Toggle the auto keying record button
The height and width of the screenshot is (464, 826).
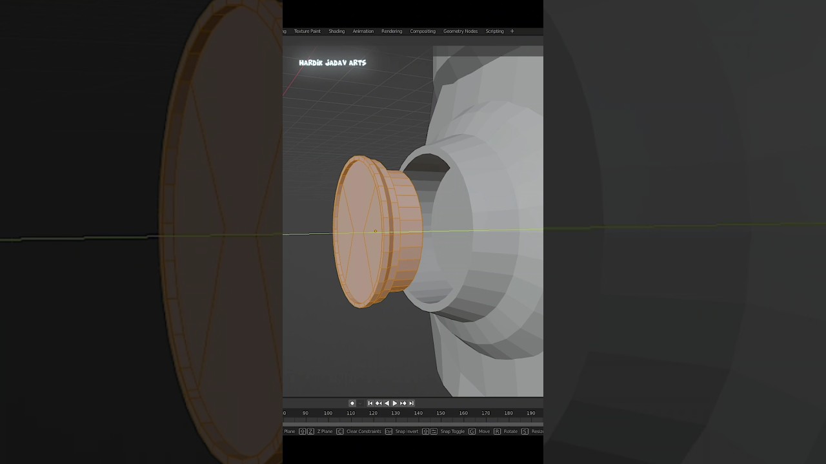click(352, 403)
